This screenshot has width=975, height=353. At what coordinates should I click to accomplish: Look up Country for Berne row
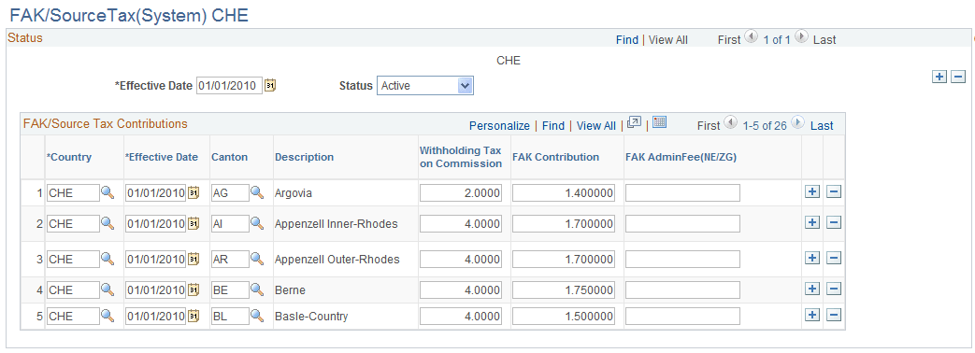point(108,289)
